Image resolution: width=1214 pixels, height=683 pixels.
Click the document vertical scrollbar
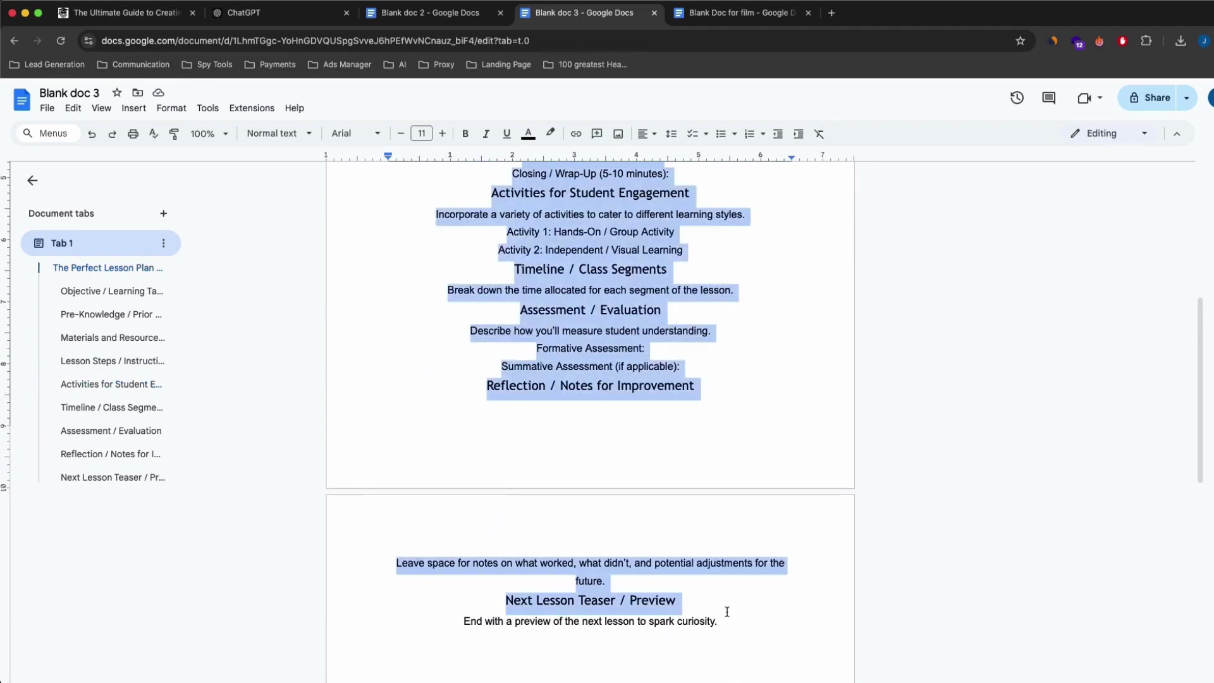[x=1200, y=390]
